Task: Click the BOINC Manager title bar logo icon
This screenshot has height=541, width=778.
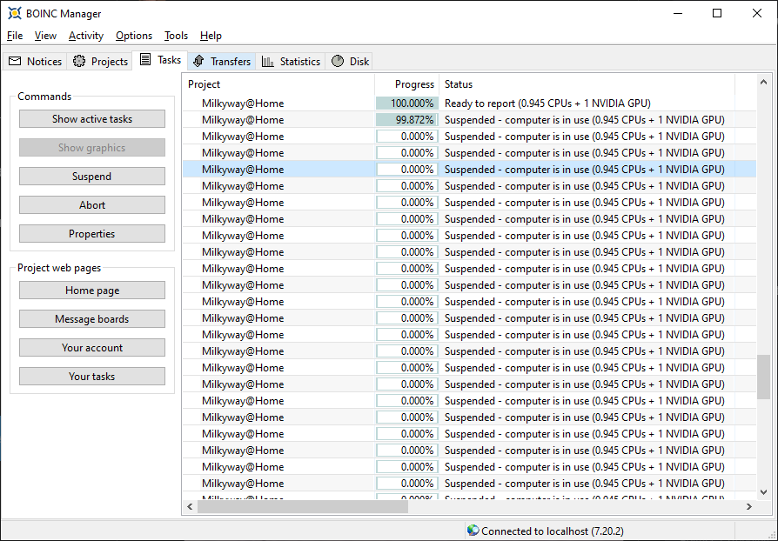Action: pos(15,13)
